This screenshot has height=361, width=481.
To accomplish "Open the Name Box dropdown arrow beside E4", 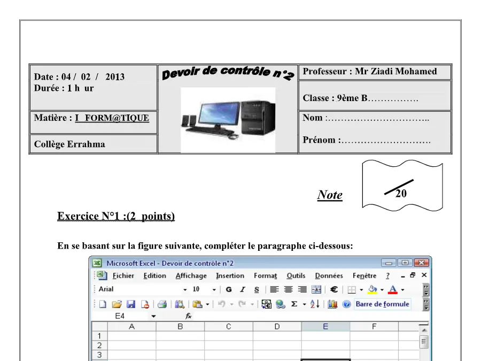I will point(153,316).
